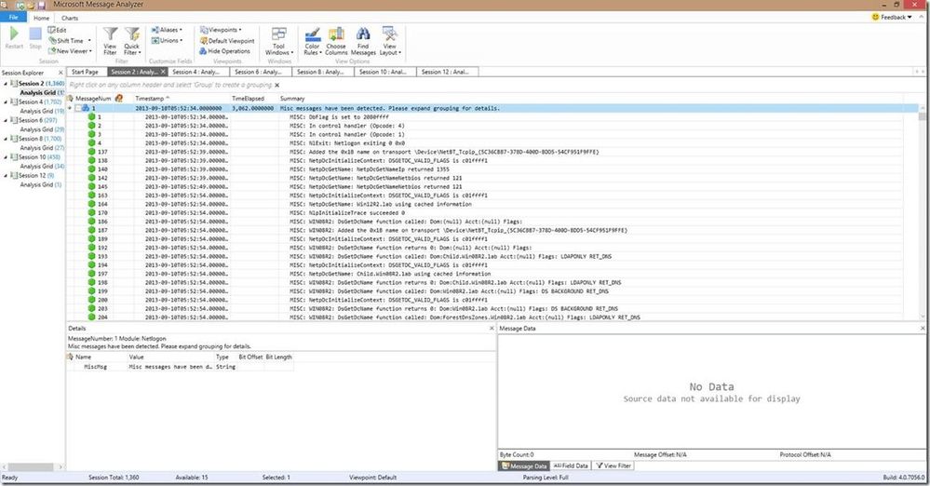
Task: Click the Shift Time tool
Action: click(70, 40)
